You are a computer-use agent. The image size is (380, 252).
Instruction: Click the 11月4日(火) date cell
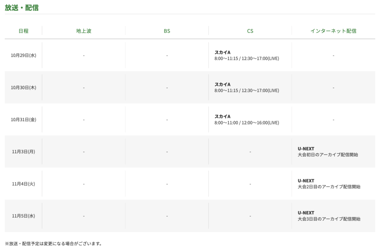tap(23, 184)
